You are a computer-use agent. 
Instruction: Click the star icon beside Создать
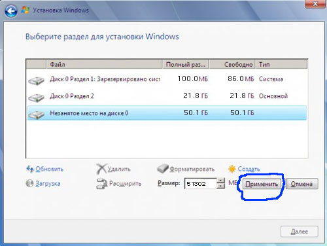coord(232,169)
